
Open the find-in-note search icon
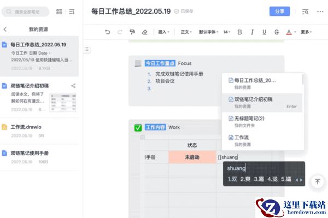[x=305, y=11]
